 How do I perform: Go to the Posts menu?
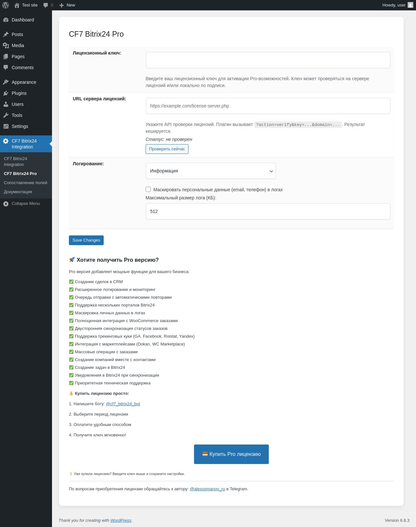click(x=26, y=34)
